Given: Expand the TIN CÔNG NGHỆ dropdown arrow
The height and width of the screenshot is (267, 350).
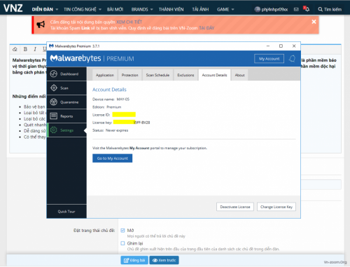Looking at the screenshot, I should [100, 9].
